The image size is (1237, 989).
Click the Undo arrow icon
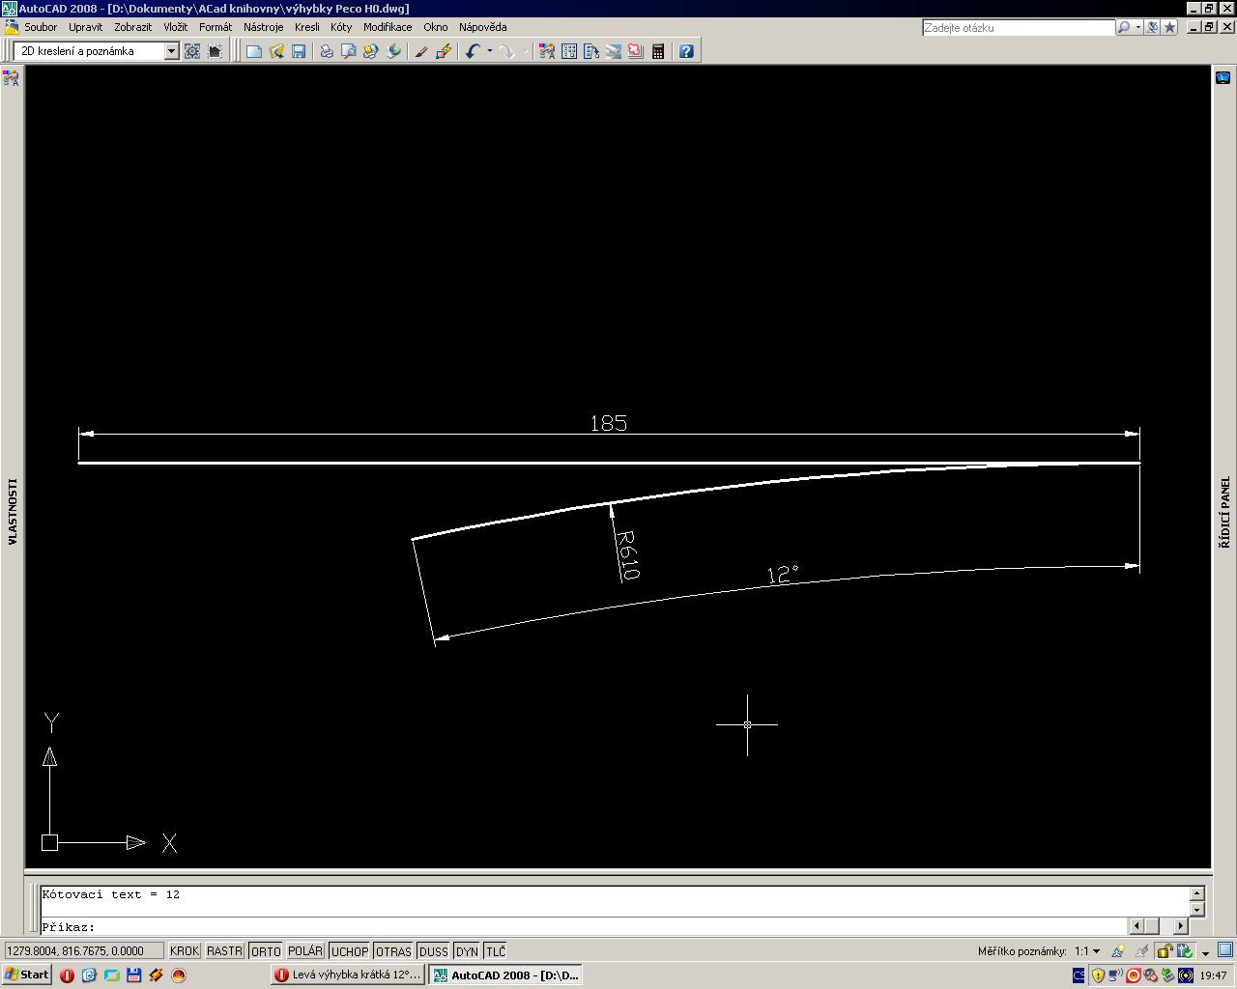pyautogui.click(x=472, y=51)
